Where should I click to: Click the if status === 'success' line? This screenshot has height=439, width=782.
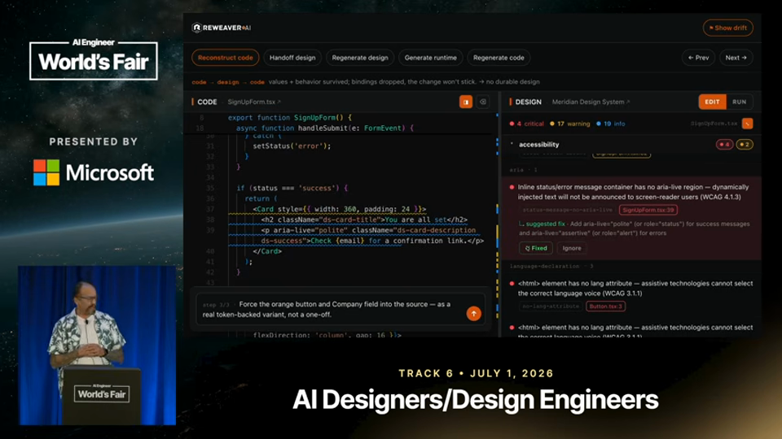click(292, 188)
